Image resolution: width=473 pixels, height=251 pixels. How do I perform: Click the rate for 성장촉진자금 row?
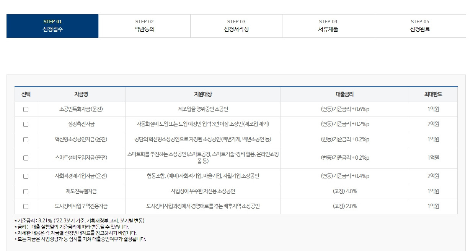click(344, 124)
